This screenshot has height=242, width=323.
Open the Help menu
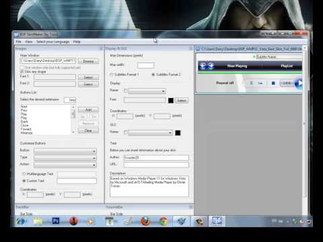[x=77, y=42]
